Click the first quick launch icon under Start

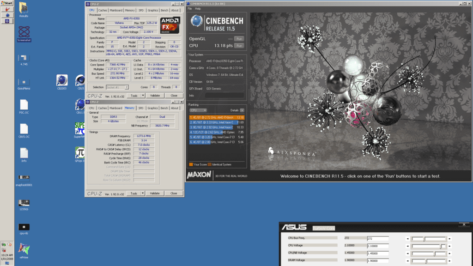point(7,9)
